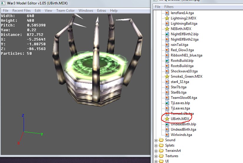This screenshot has height=163, width=243.
Task: Click the UndeadBirth.tga file icon
Action: 167,129
